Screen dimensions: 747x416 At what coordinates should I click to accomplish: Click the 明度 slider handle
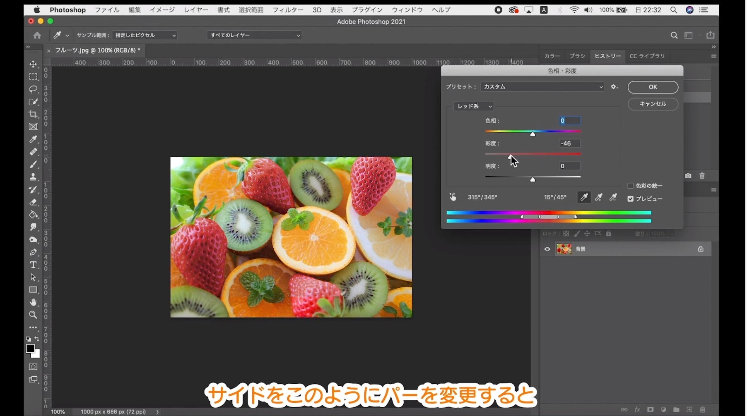pyautogui.click(x=533, y=179)
